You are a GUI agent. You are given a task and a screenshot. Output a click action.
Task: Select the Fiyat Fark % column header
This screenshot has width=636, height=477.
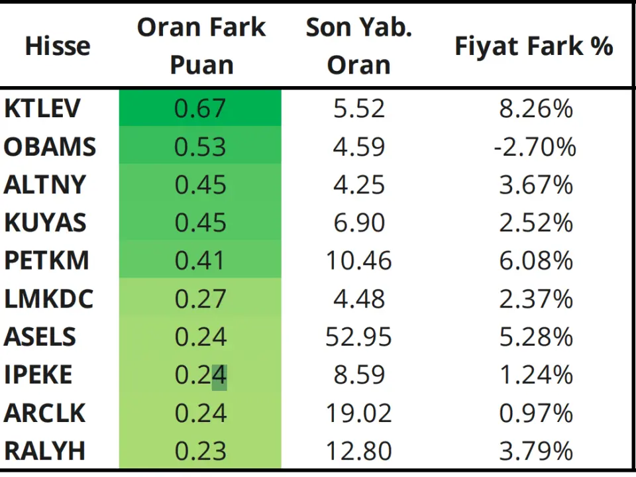click(x=533, y=46)
